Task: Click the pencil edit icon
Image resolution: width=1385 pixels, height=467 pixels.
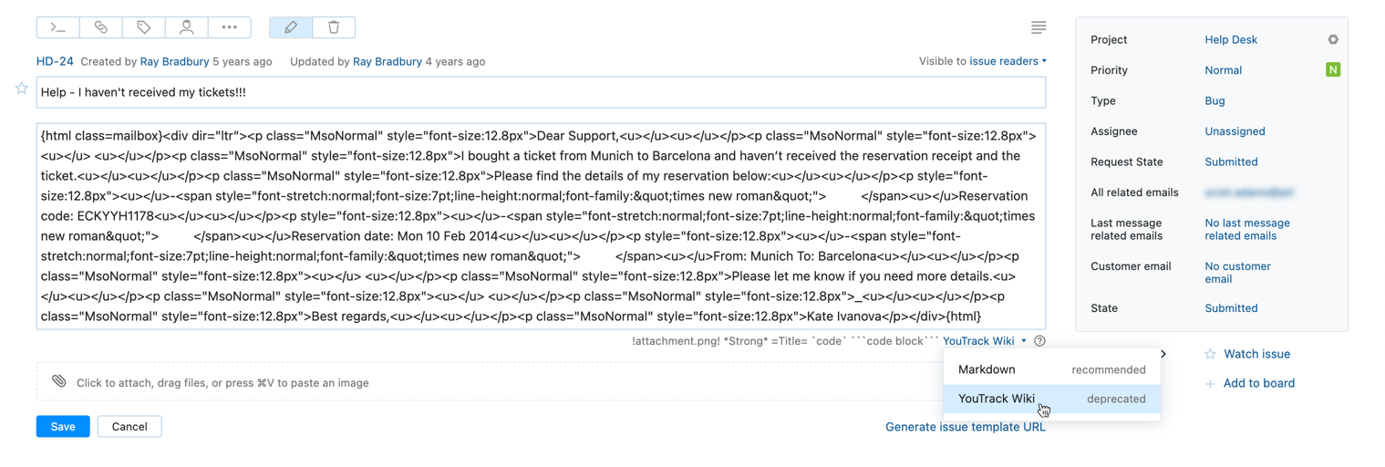Action: (291, 27)
